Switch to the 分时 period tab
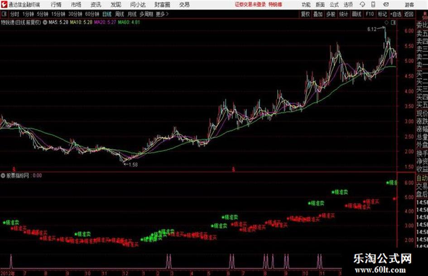 [15, 14]
